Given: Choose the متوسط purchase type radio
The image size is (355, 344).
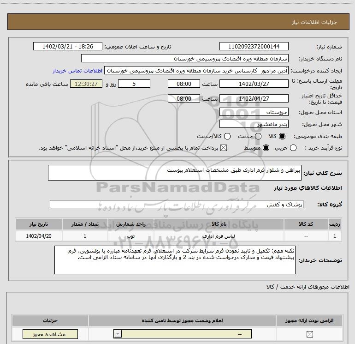Looking at the screenshot, I should 266,148.
